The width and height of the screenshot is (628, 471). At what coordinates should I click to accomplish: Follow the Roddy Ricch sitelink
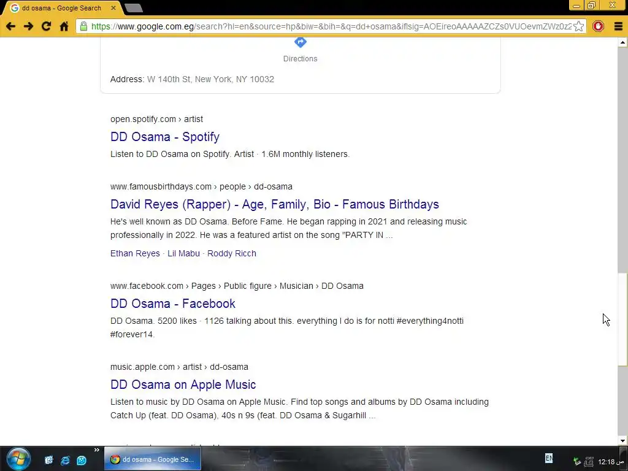(x=231, y=253)
